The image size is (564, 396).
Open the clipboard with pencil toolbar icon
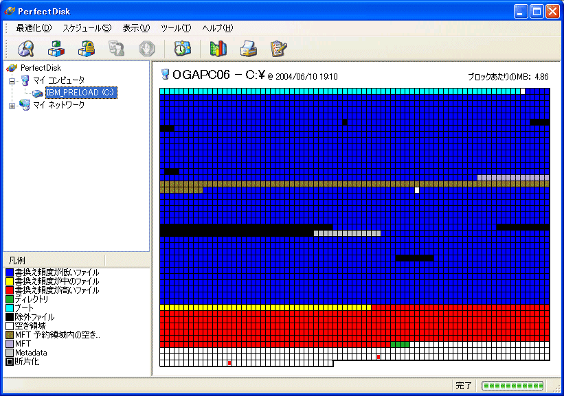278,49
